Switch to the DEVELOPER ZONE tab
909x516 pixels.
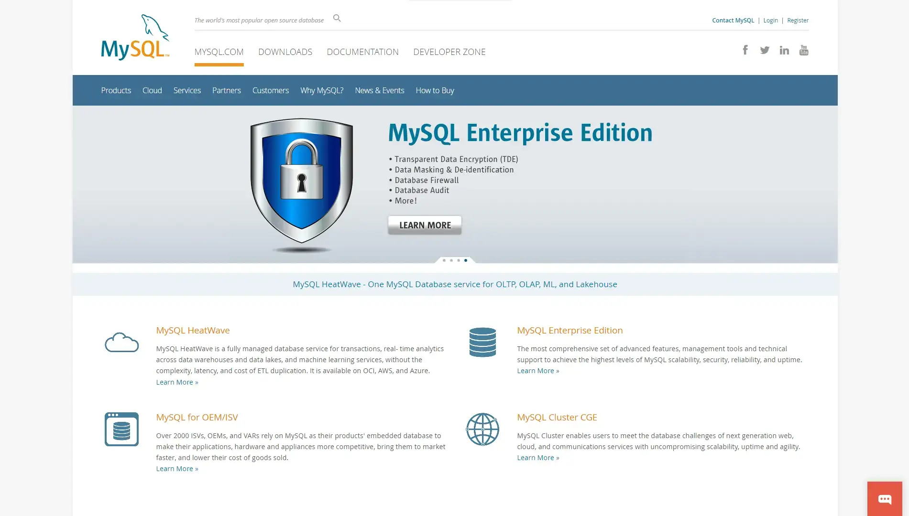[449, 52]
